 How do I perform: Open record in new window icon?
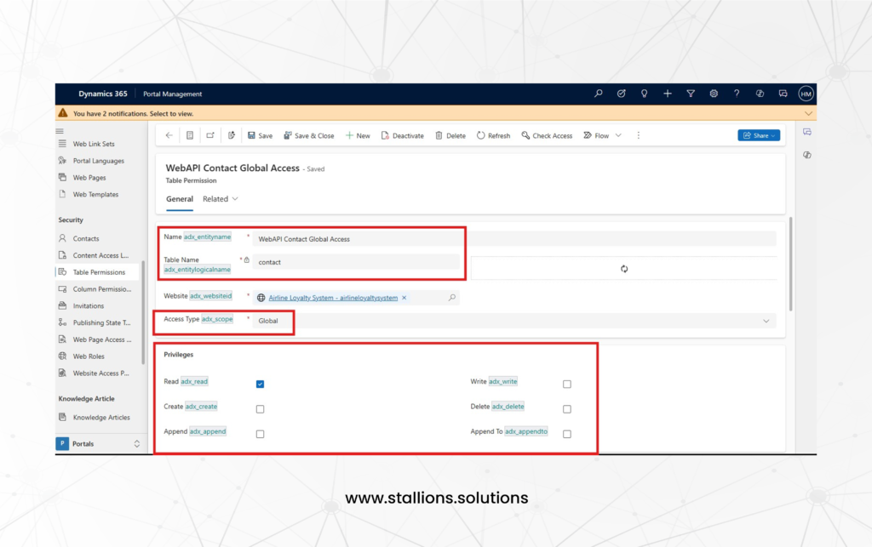[210, 135]
